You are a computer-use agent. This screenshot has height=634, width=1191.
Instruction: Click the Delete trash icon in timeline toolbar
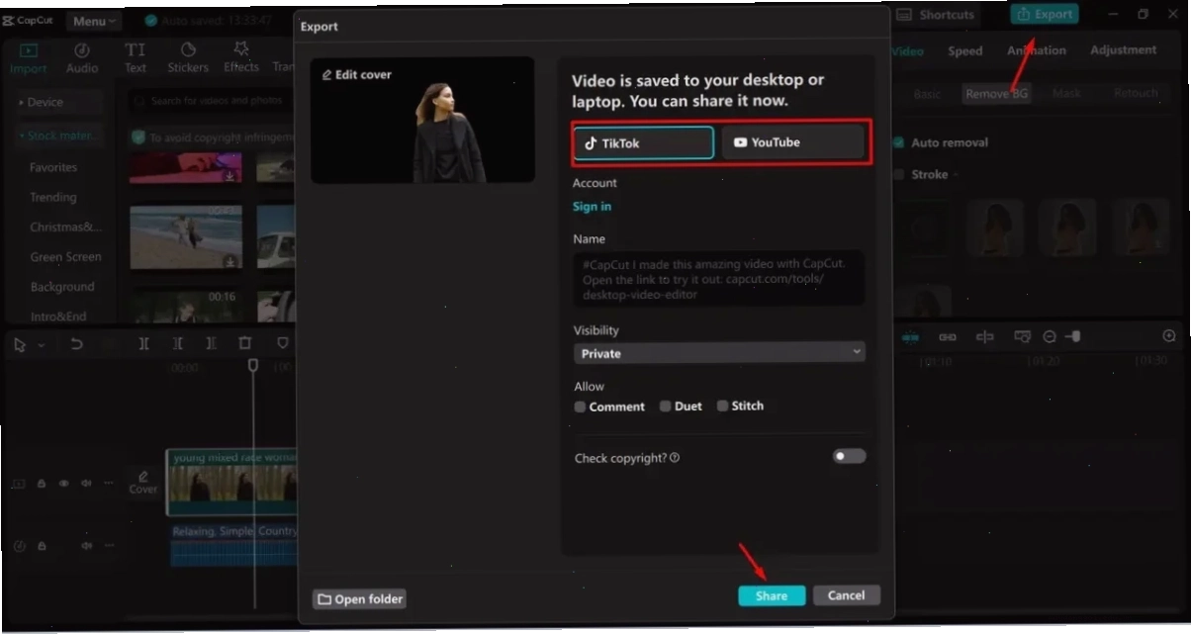(x=245, y=343)
